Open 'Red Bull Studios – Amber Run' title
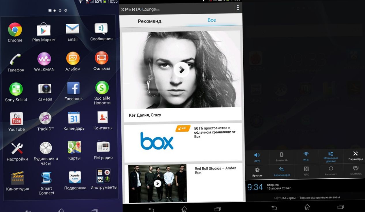Viewport: 365px width, 212px height. 215,171
